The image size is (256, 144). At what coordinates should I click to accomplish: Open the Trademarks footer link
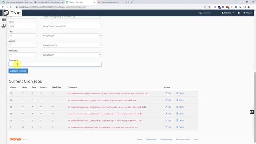151,140
